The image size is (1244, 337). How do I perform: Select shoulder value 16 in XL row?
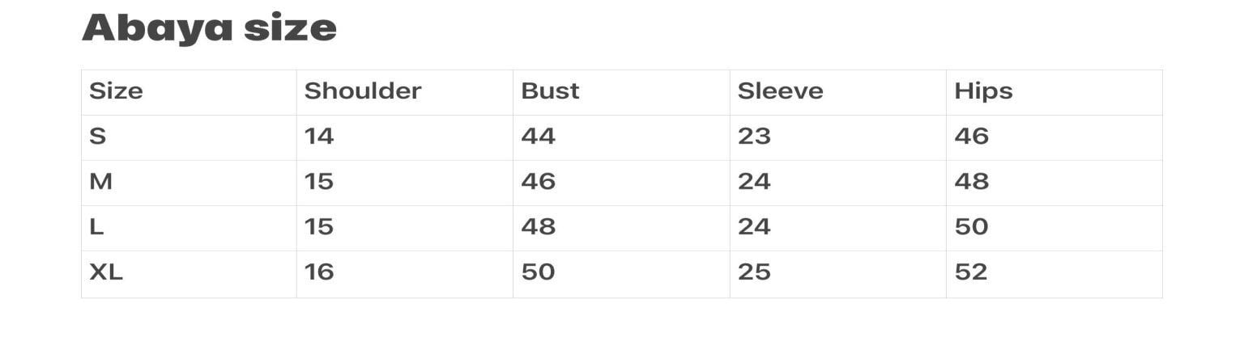(x=319, y=273)
